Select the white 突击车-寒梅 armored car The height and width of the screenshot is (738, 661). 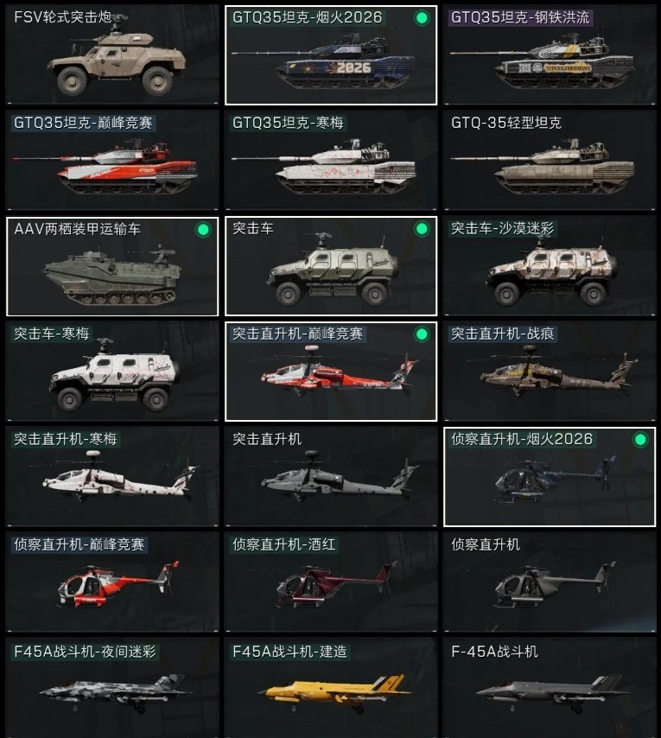[x=112, y=372]
